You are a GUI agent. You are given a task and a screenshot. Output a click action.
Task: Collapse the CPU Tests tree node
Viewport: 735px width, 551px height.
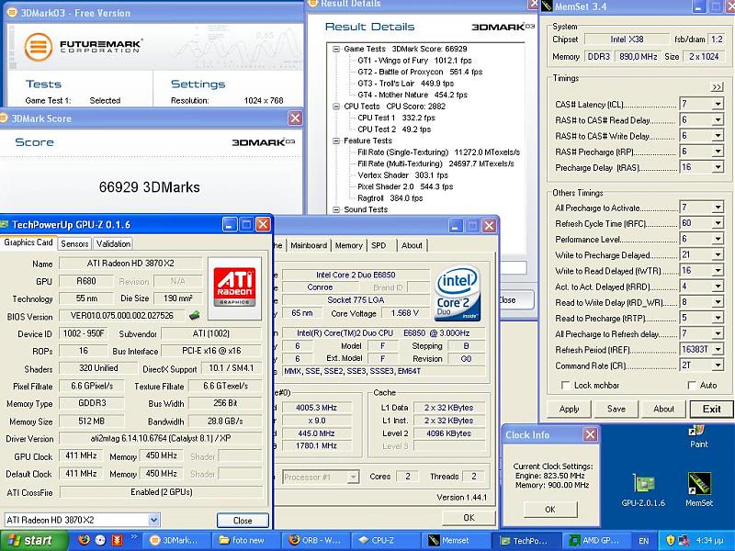tap(335, 107)
